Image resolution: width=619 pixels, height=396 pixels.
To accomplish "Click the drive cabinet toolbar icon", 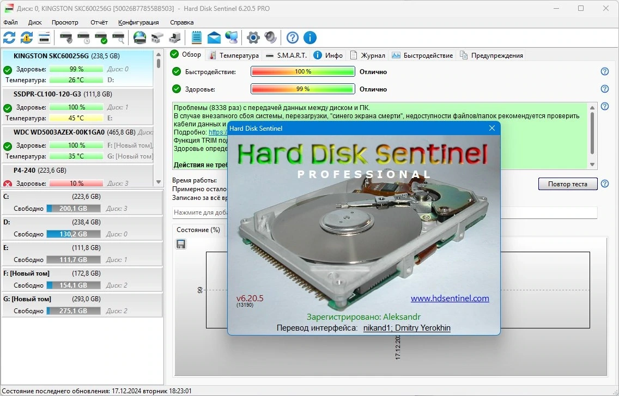I will click(174, 38).
